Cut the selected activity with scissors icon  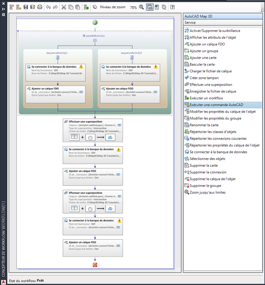point(64,7)
